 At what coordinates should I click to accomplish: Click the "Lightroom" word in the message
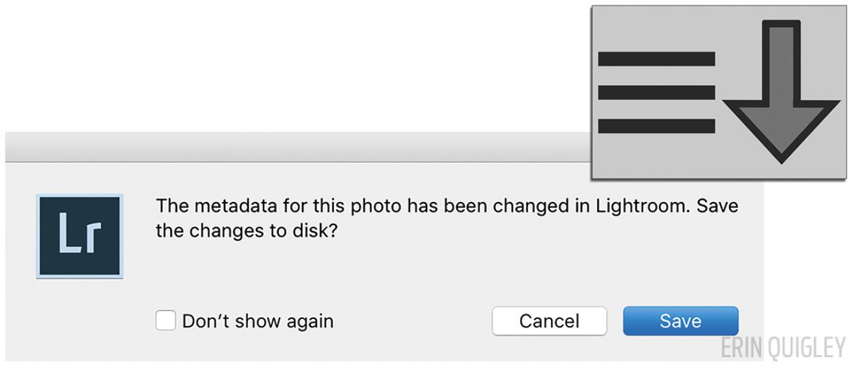coord(641,206)
